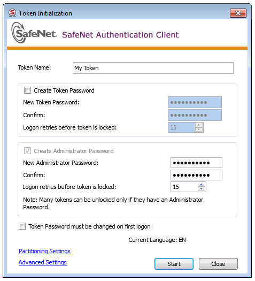
Task: Increase token logon retries with up arrow
Action: pyautogui.click(x=199, y=125)
